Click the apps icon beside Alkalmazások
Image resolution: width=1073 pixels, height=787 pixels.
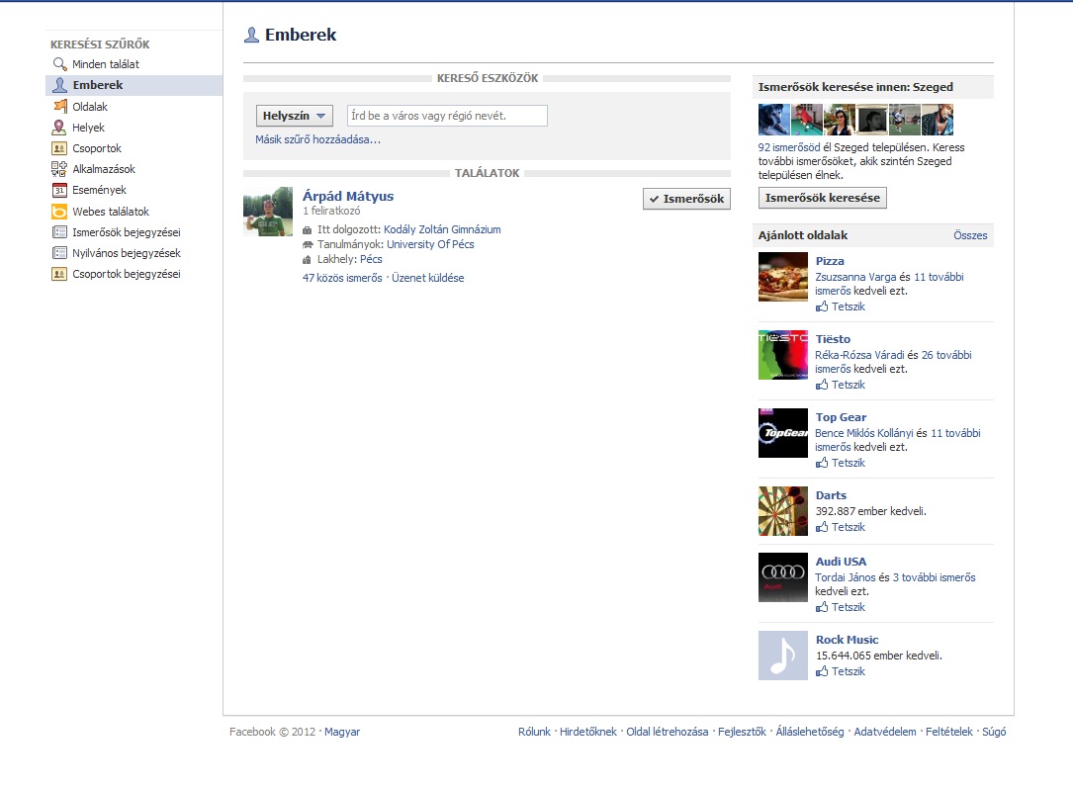coord(59,169)
